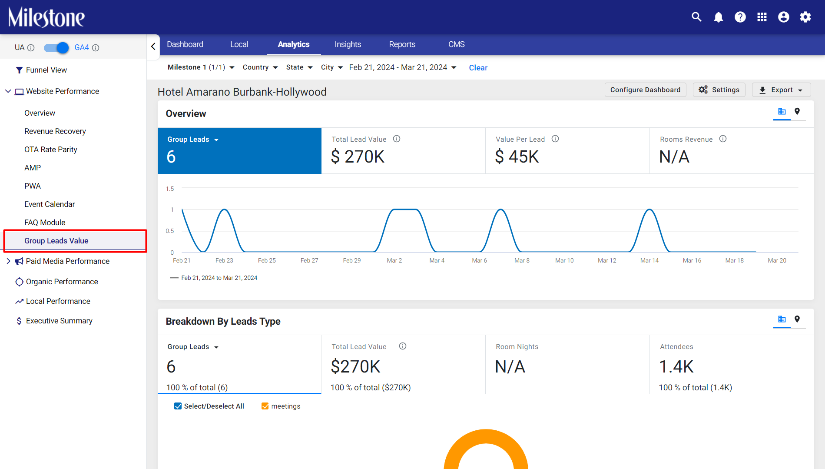Screen dimensions: 825x469
Task: Open the Export dropdown
Action: [x=782, y=90]
